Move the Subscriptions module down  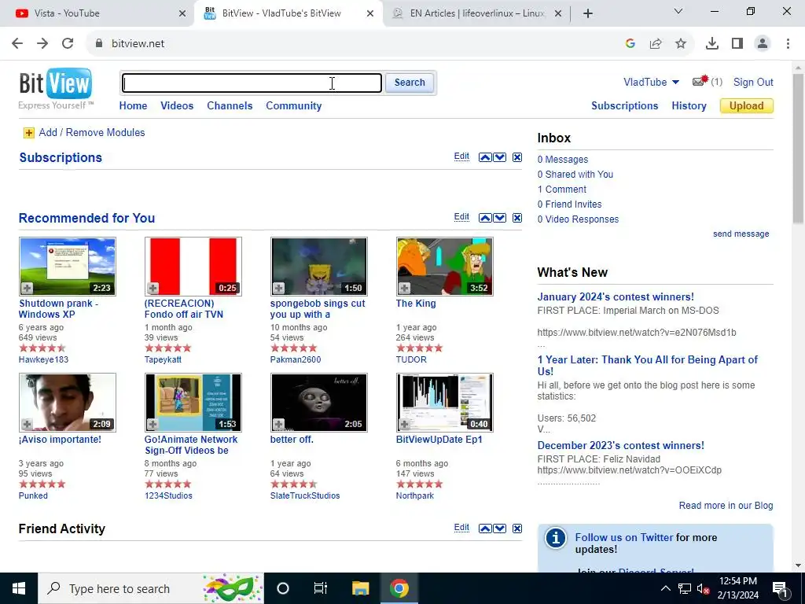coord(499,157)
